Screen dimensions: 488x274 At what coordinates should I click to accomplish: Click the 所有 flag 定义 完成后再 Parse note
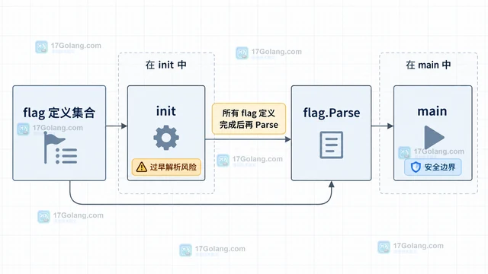249,119
